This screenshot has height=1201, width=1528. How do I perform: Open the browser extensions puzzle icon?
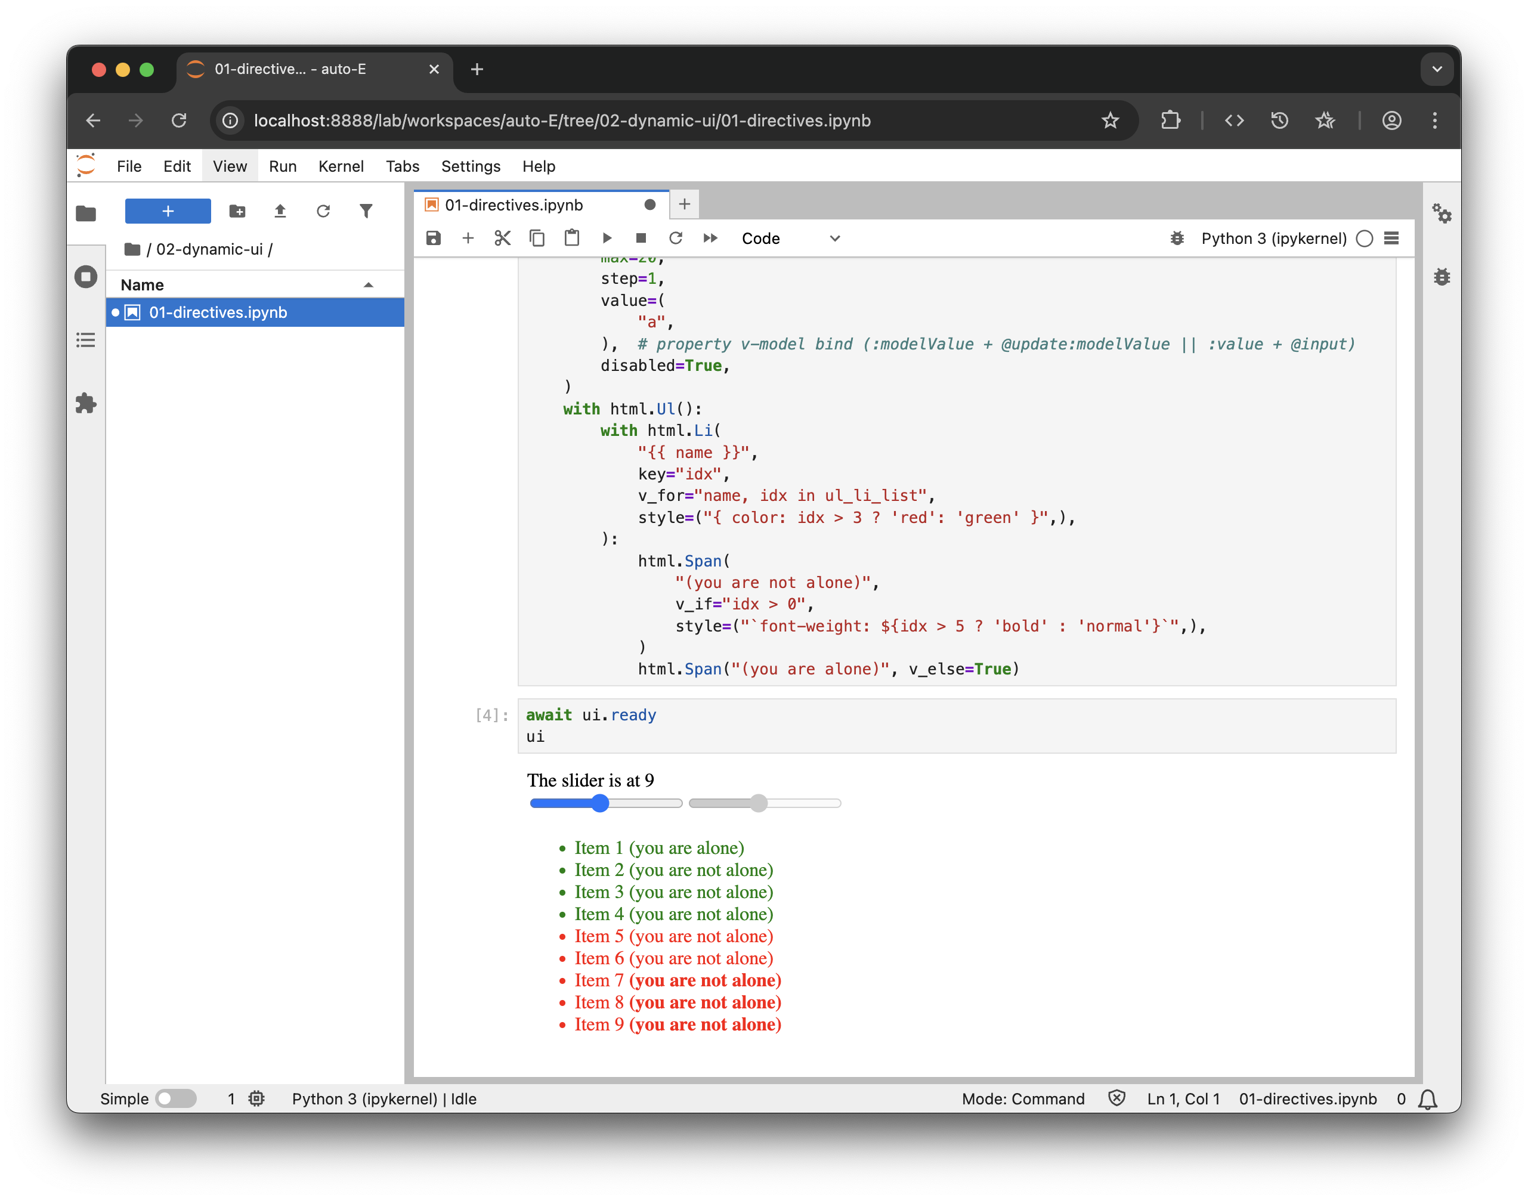coord(1170,120)
